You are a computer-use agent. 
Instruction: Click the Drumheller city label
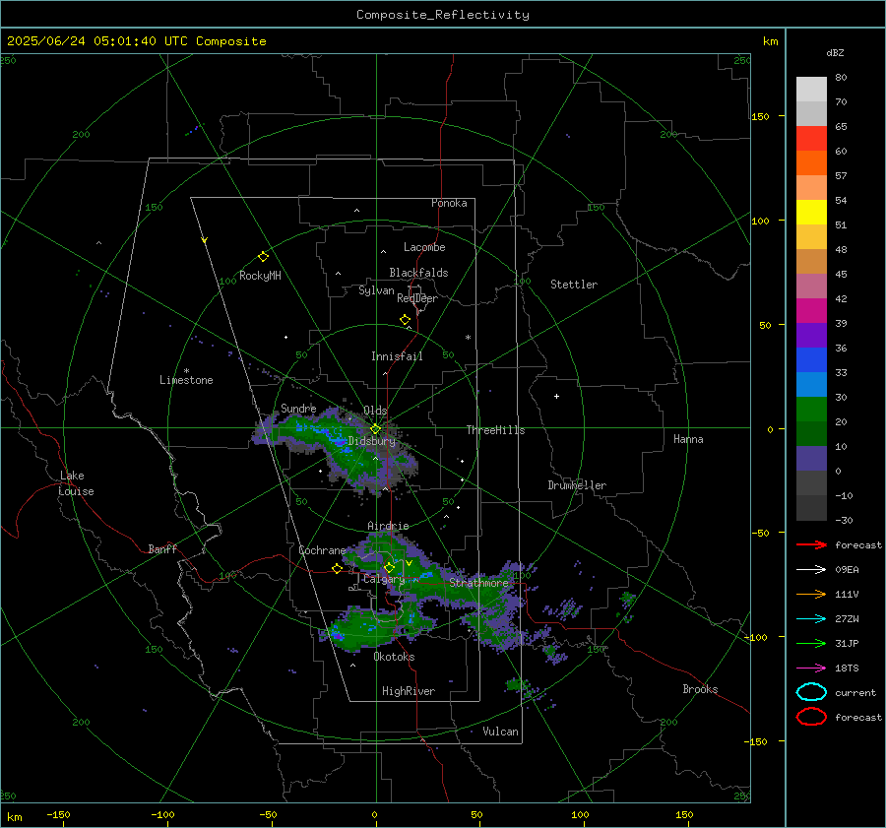coord(577,485)
